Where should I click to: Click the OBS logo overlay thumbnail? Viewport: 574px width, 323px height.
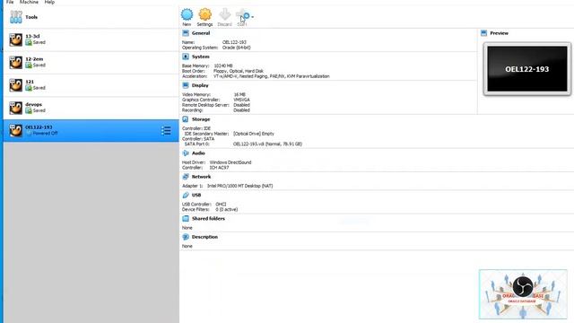[x=523, y=294]
